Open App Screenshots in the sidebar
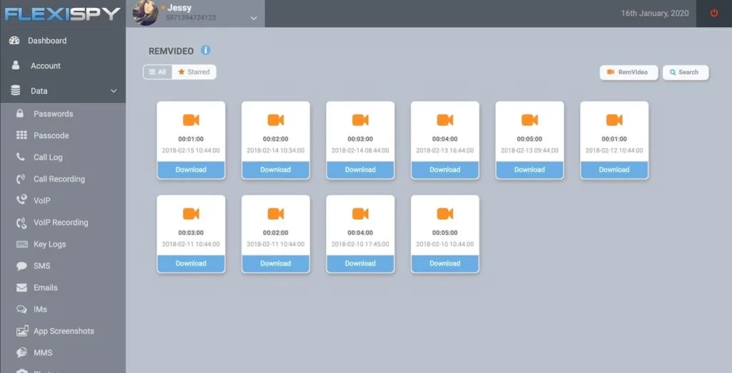 63,331
